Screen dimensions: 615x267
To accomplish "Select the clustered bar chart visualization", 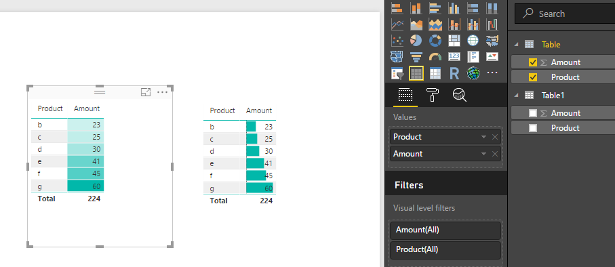I will 435,8.
